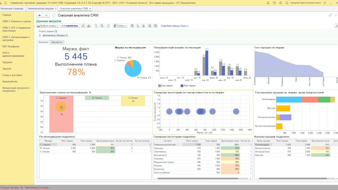Viewport: 338px width, 190px height.
Task: Click Автозапчасти, Игрушки filter value link
Action: pos(55,35)
